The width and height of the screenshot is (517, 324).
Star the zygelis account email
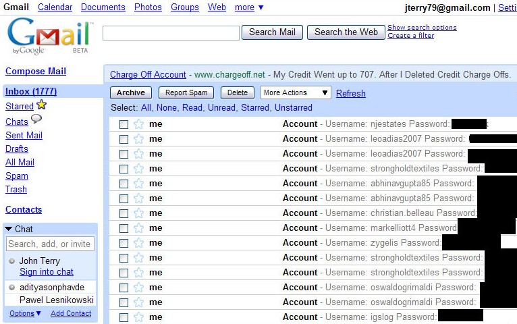pyautogui.click(x=138, y=243)
